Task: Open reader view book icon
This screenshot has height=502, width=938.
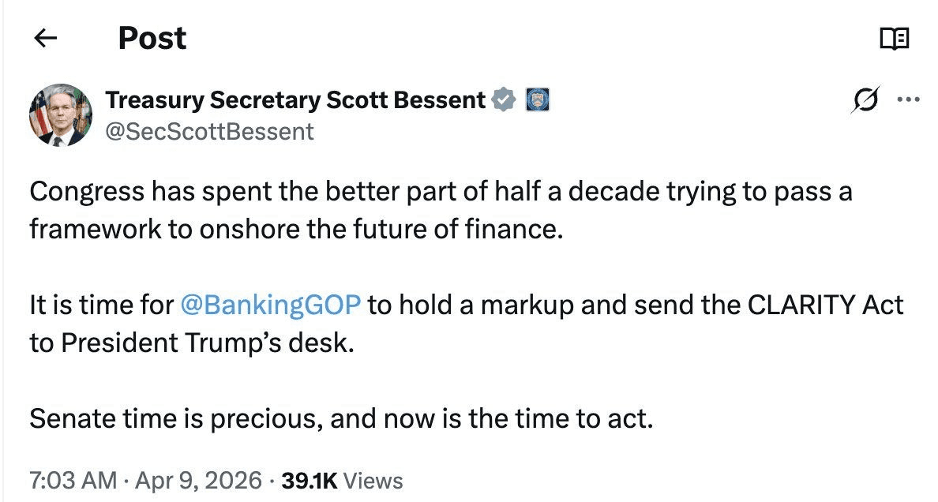Action: [x=894, y=38]
